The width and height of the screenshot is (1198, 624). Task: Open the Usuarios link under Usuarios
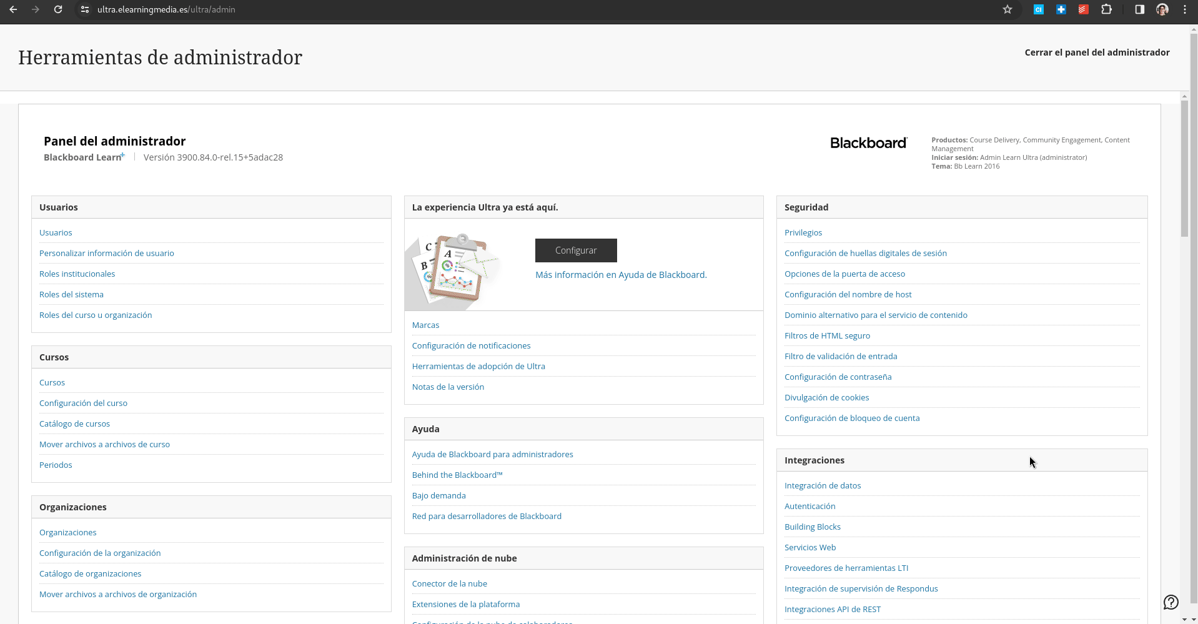[56, 232]
